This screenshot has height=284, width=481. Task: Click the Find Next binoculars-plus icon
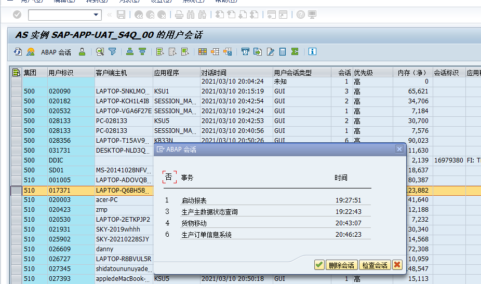point(202,15)
